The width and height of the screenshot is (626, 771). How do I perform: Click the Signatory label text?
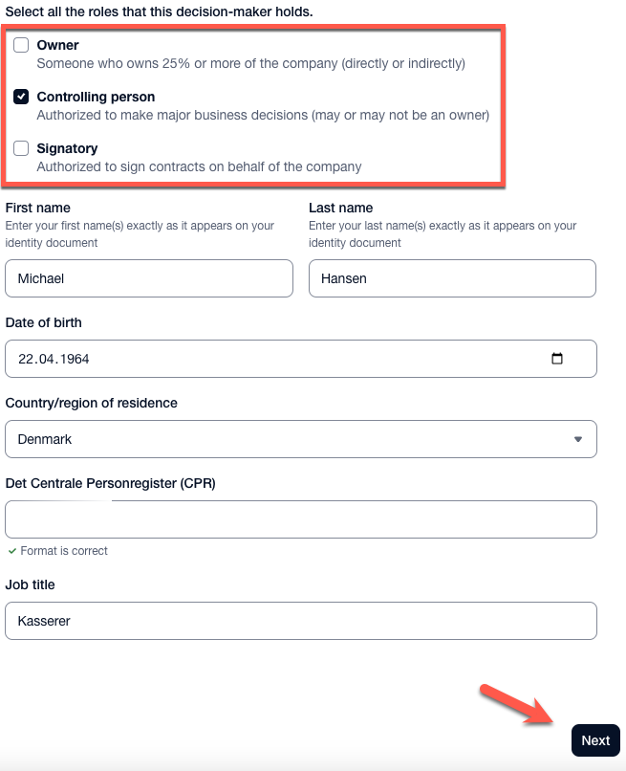click(x=67, y=148)
